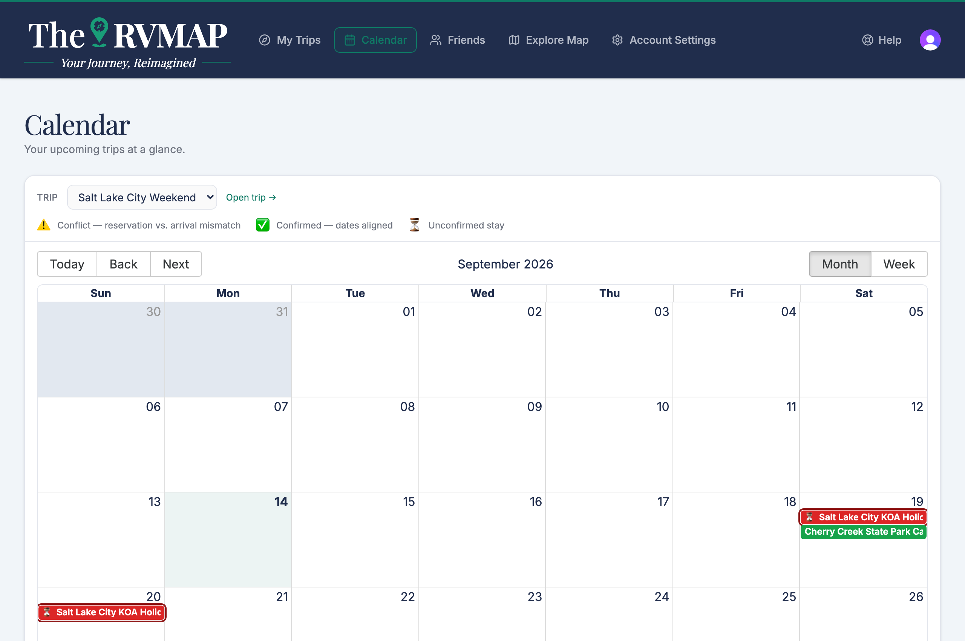Click the compass icon beside My Trips
This screenshot has width=965, height=641.
[x=265, y=40]
